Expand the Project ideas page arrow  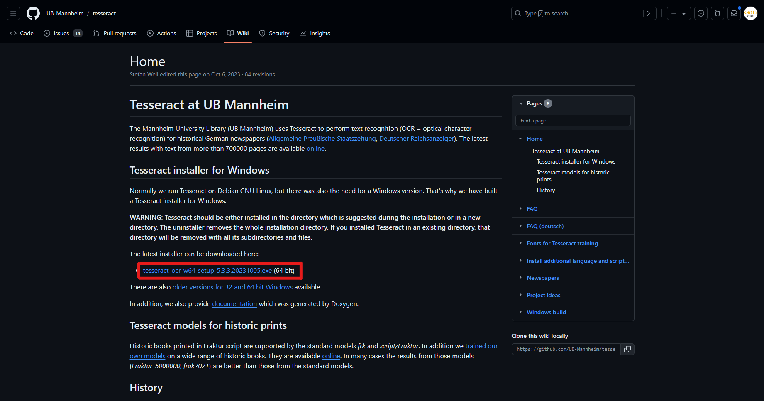pos(520,295)
